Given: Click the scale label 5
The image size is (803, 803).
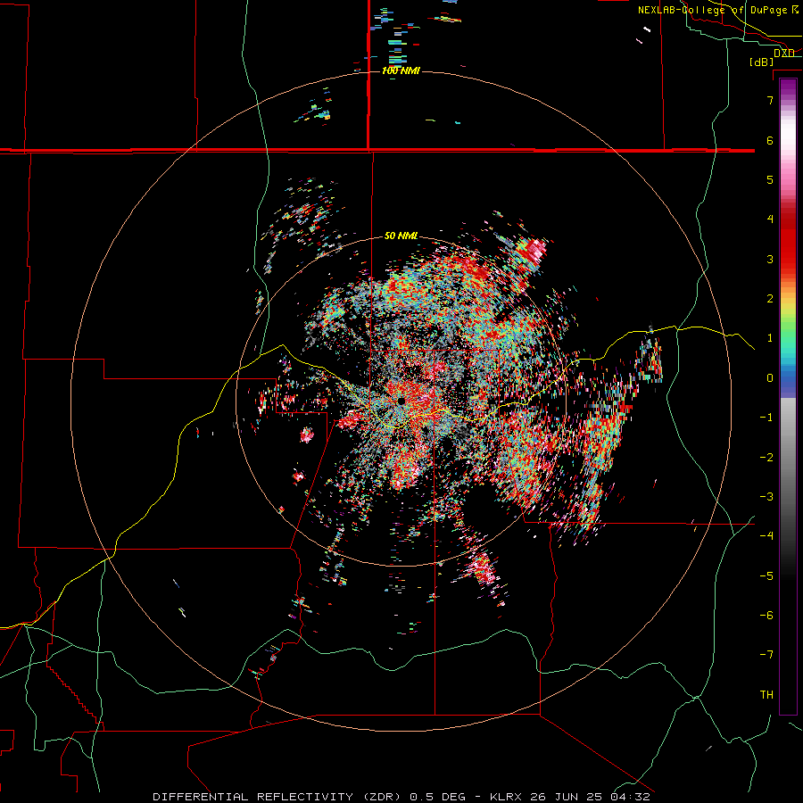Looking at the screenshot, I should [x=770, y=179].
